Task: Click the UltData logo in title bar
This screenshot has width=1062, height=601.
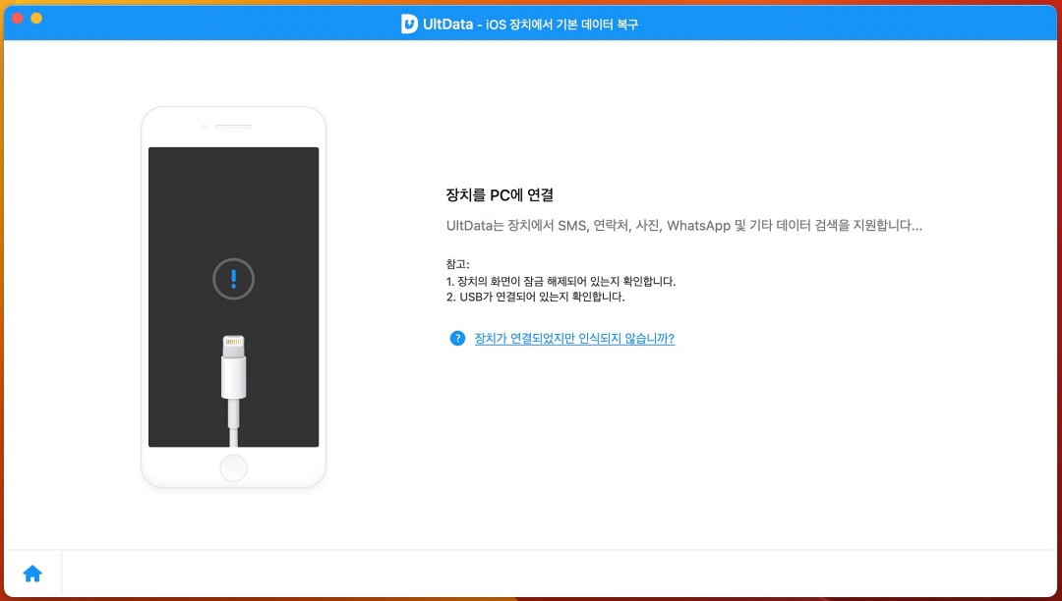Action: pyautogui.click(x=409, y=25)
